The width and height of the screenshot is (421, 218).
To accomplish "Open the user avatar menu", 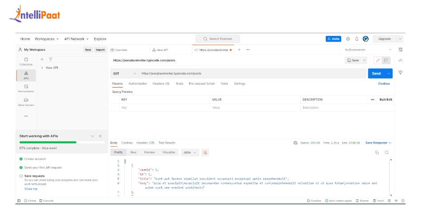I will 366,39.
